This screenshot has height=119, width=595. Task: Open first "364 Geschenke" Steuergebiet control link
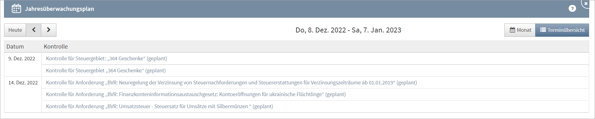pyautogui.click(x=106, y=58)
